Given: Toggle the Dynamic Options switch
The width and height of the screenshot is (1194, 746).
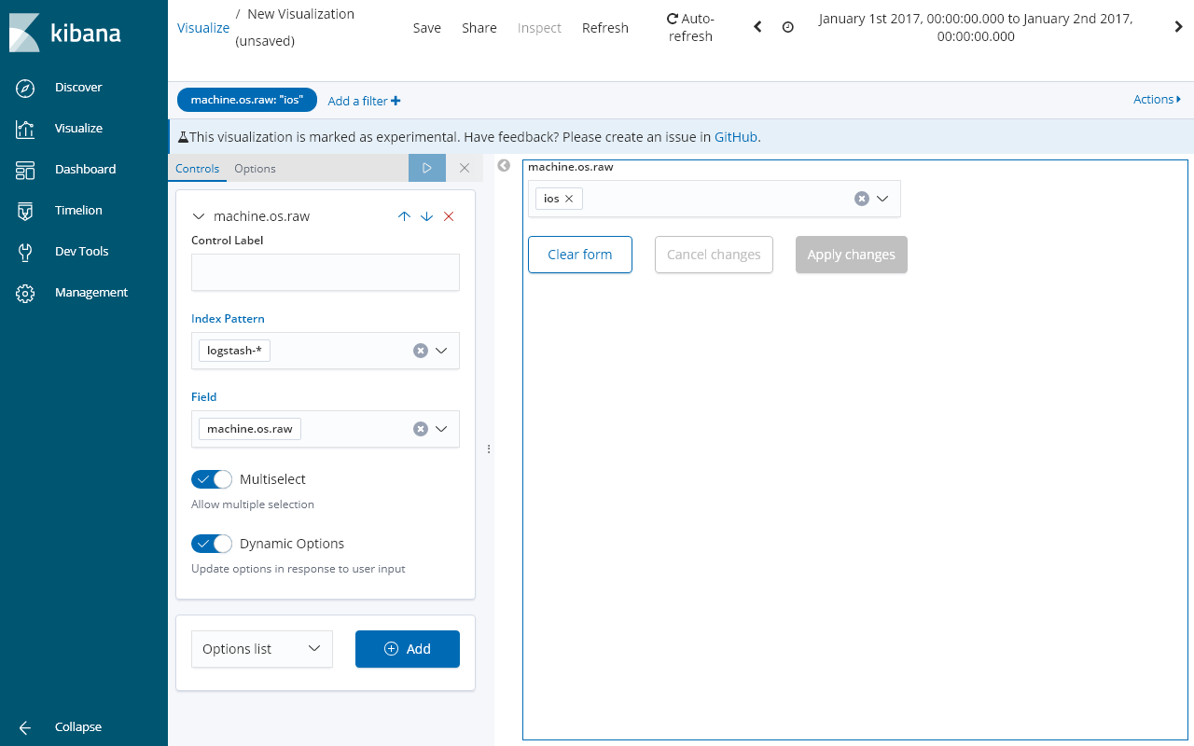Looking at the screenshot, I should click(x=212, y=544).
